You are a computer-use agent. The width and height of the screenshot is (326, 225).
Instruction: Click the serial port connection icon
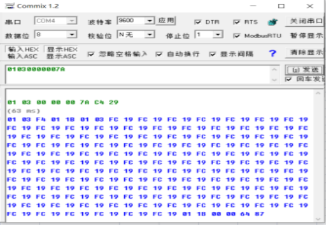point(273,22)
